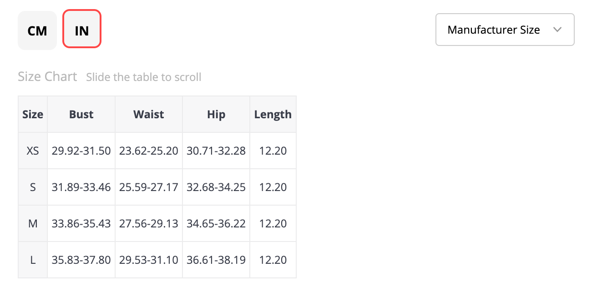Select the Length column header
The height and width of the screenshot is (292, 597).
coord(273,115)
